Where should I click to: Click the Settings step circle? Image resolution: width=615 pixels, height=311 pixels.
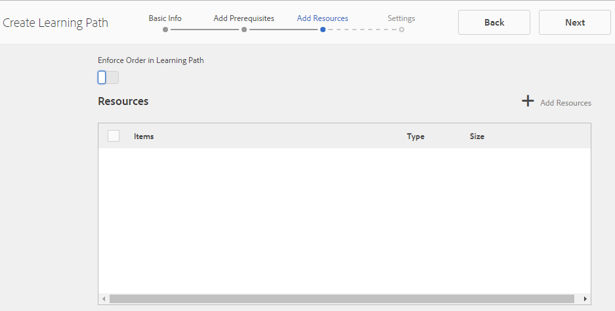(401, 30)
